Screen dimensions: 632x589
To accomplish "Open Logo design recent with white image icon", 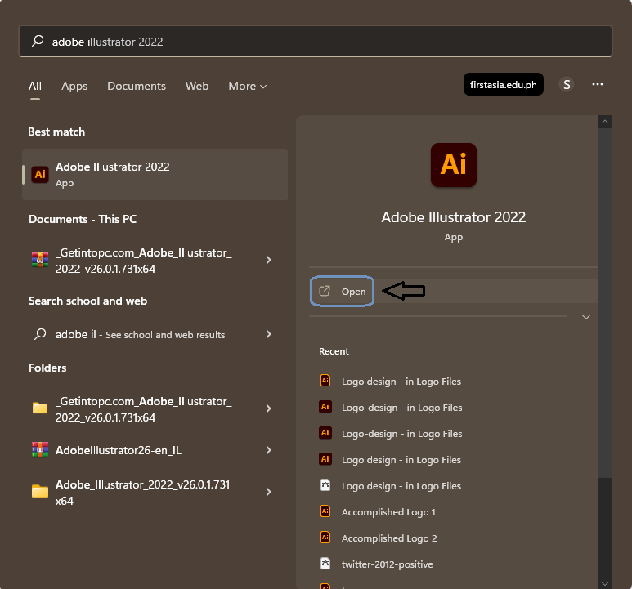I will (x=401, y=486).
